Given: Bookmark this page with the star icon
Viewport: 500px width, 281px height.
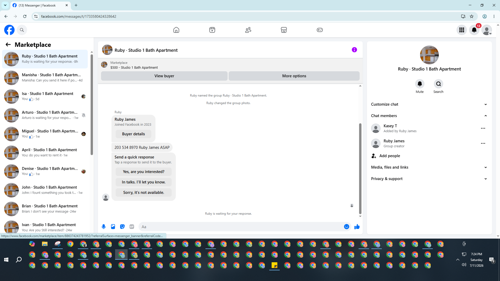Looking at the screenshot, I should click(x=472, y=16).
